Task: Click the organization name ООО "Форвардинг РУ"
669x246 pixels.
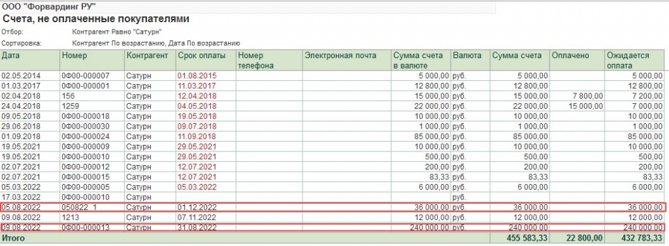Action: (x=49, y=7)
